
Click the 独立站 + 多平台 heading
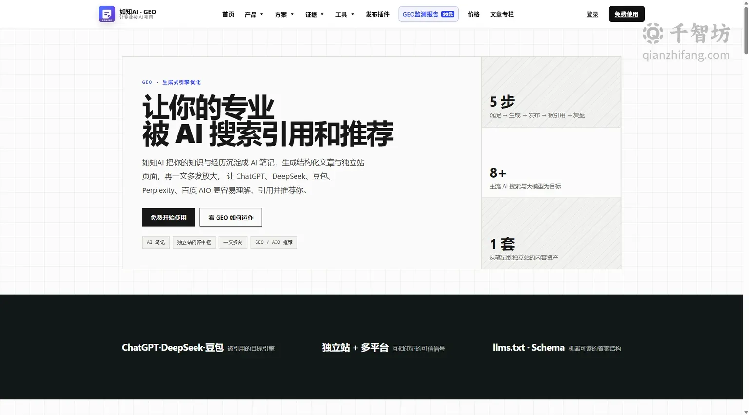tap(355, 347)
